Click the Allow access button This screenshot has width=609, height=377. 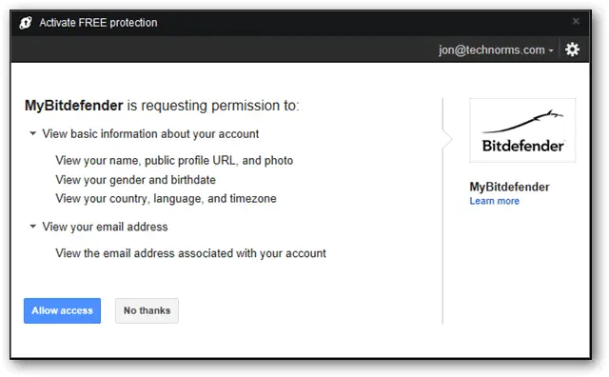coord(62,310)
